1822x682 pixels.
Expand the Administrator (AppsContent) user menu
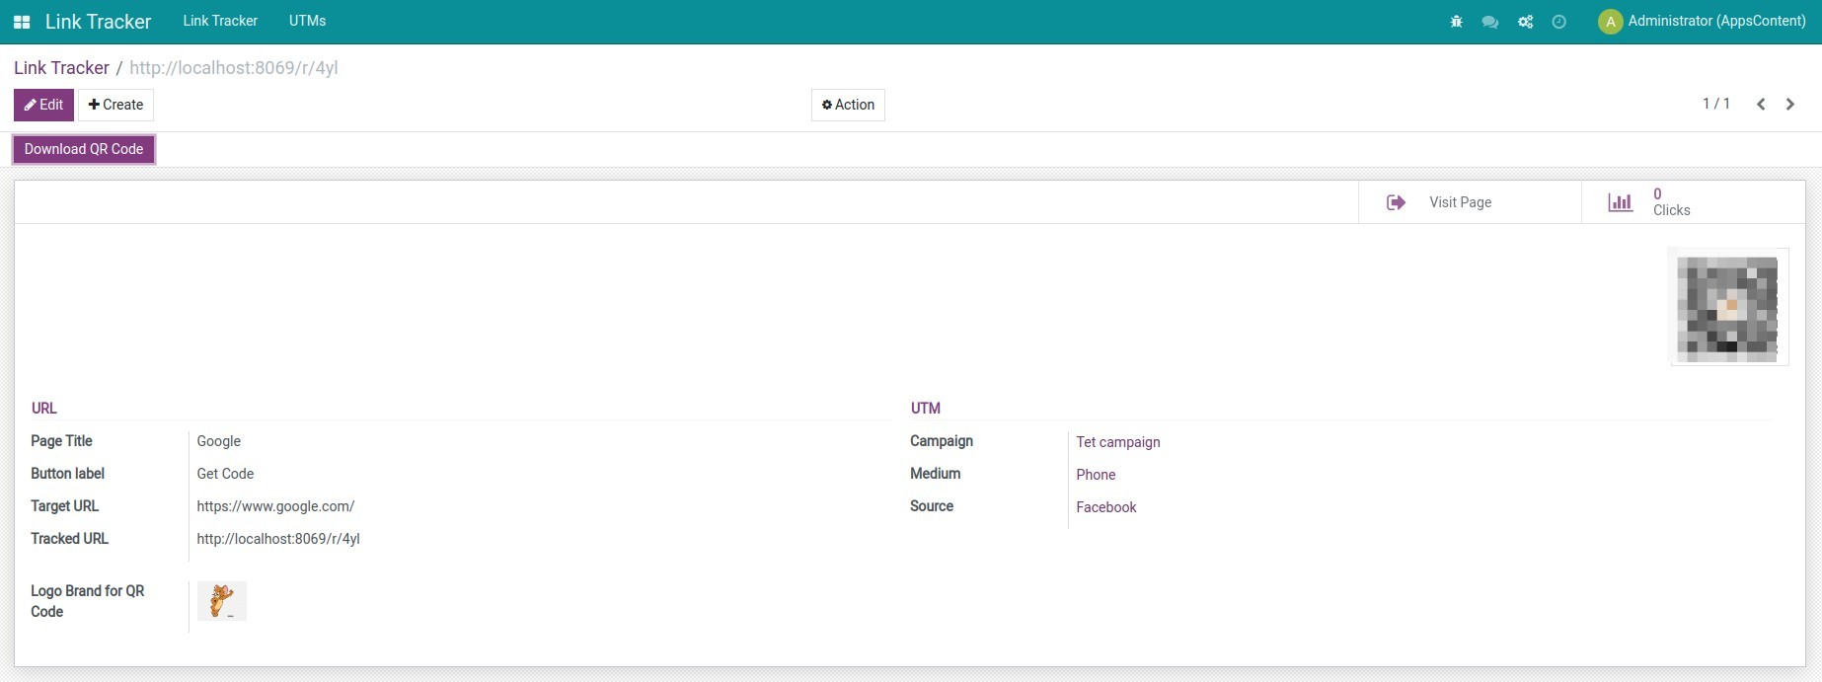(1715, 21)
